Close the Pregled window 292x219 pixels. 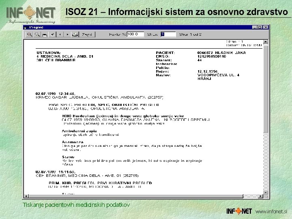[266, 28]
